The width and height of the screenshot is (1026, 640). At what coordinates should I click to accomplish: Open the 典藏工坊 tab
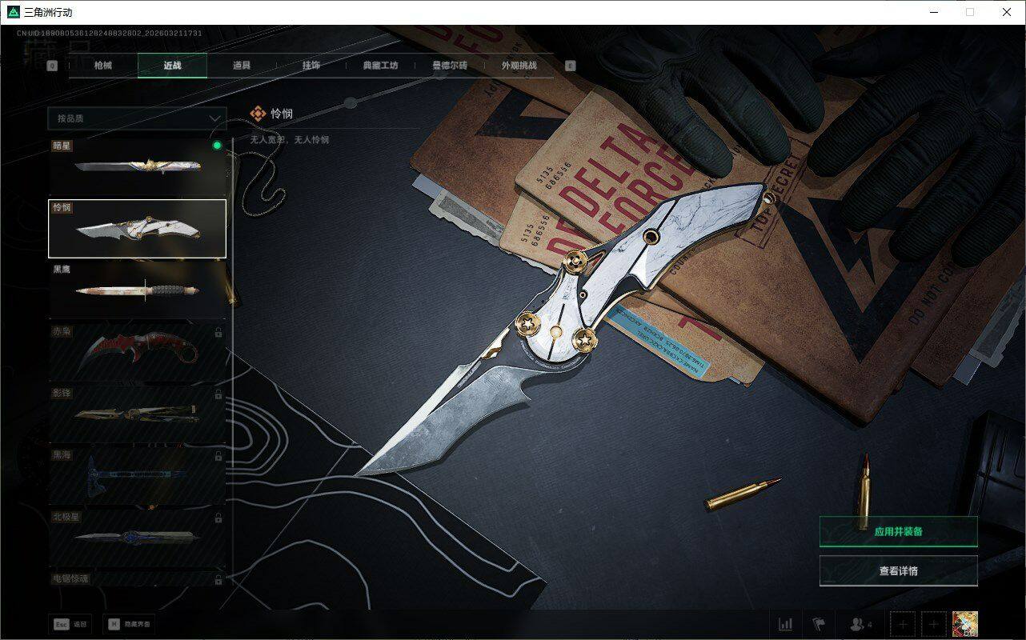[380, 66]
